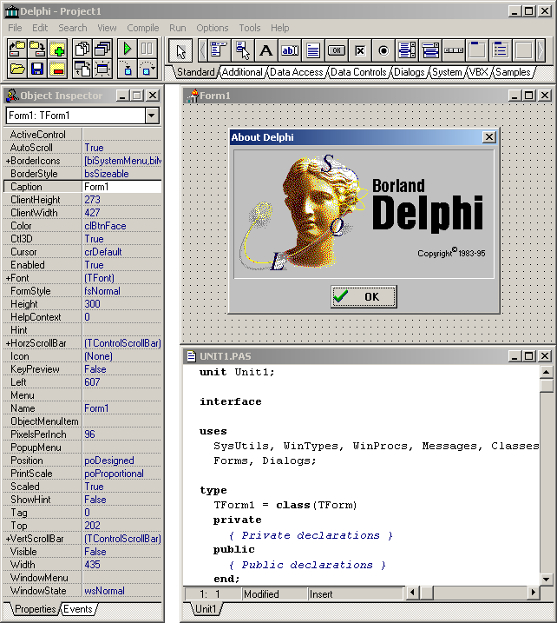Select the pointer tool in component palette
The height and width of the screenshot is (623, 557).
pyautogui.click(x=180, y=51)
